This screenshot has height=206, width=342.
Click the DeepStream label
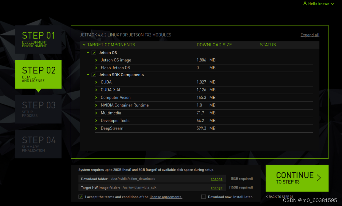pos(112,128)
